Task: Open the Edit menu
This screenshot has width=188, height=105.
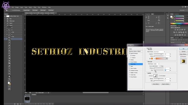Action: 13,7
